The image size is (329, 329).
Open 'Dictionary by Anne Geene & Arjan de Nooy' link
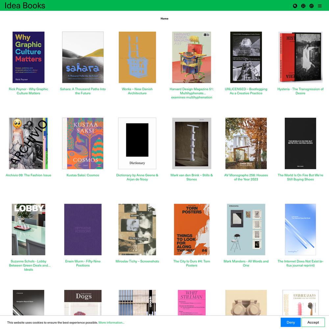point(137,177)
